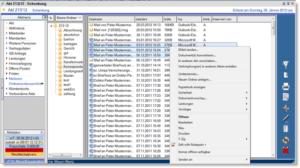Click Öffnen in context menu

click(183, 117)
